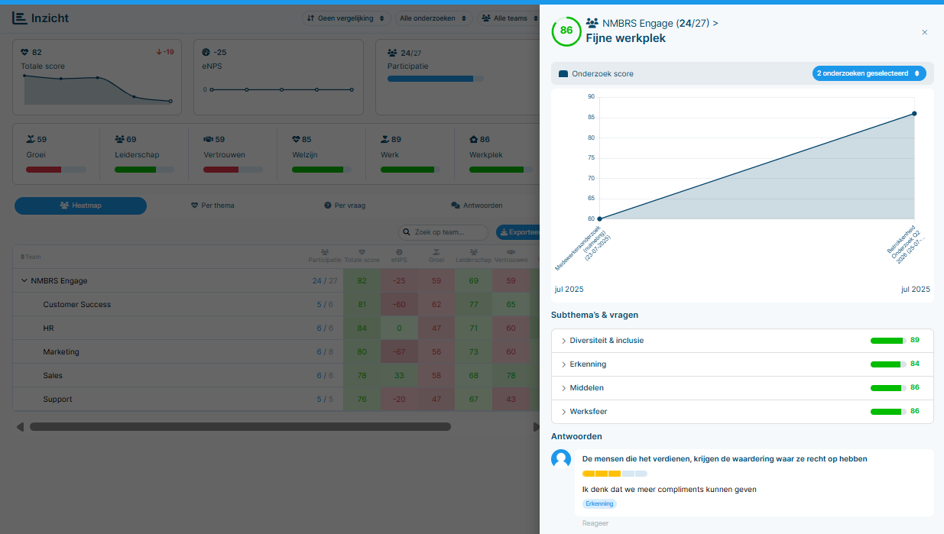Click the eNPS gauge icon
944x534 pixels.
click(x=206, y=52)
